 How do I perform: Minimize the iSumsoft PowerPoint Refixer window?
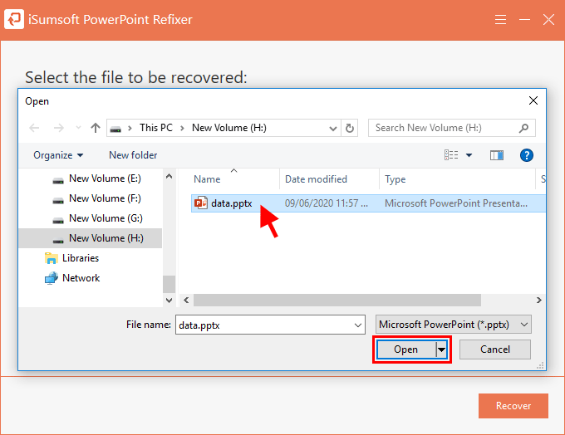pyautogui.click(x=524, y=19)
